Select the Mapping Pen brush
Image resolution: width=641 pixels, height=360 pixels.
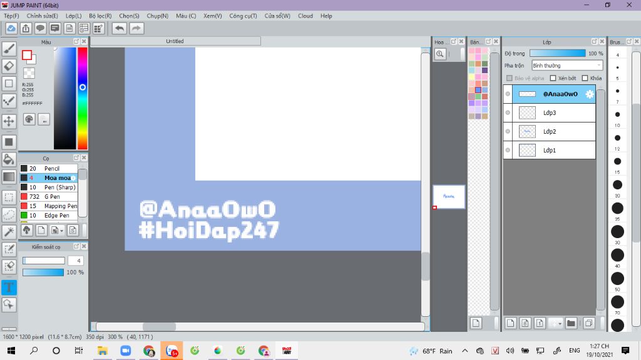tap(49, 206)
